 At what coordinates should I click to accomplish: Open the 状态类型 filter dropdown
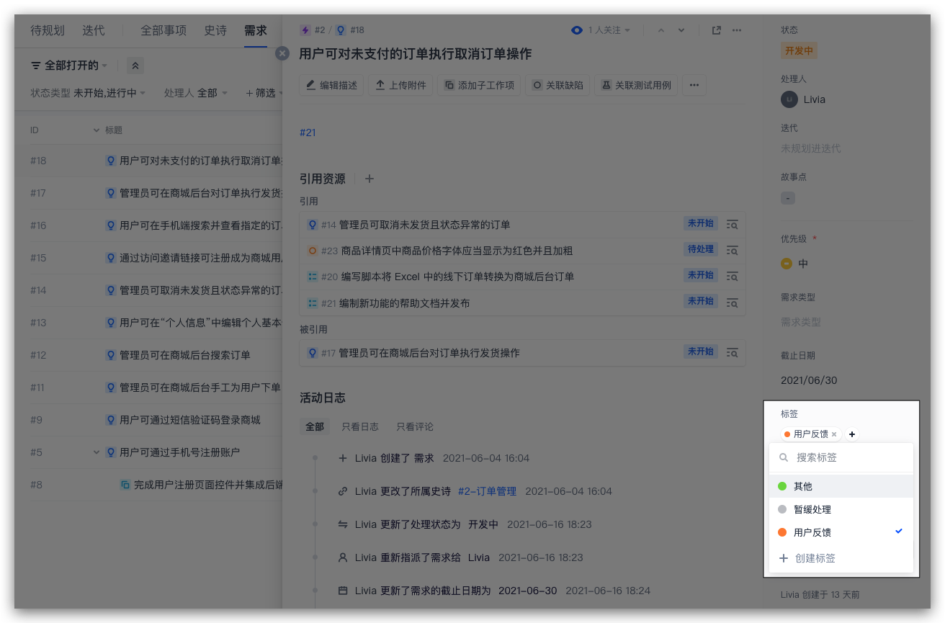coord(88,93)
